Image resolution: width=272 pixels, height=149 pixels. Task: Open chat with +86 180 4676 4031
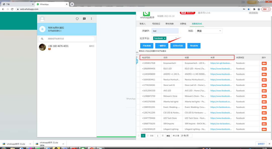tap(67, 47)
